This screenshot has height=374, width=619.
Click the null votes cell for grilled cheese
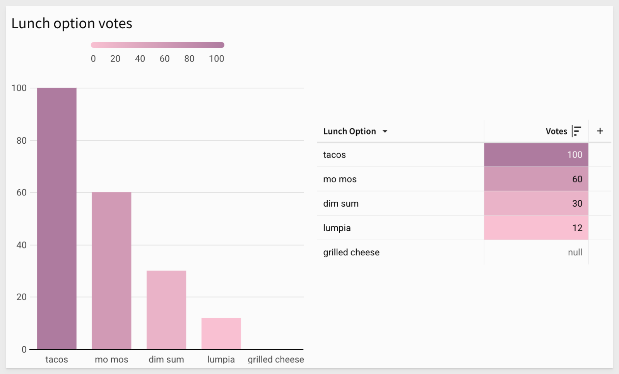pyautogui.click(x=536, y=252)
